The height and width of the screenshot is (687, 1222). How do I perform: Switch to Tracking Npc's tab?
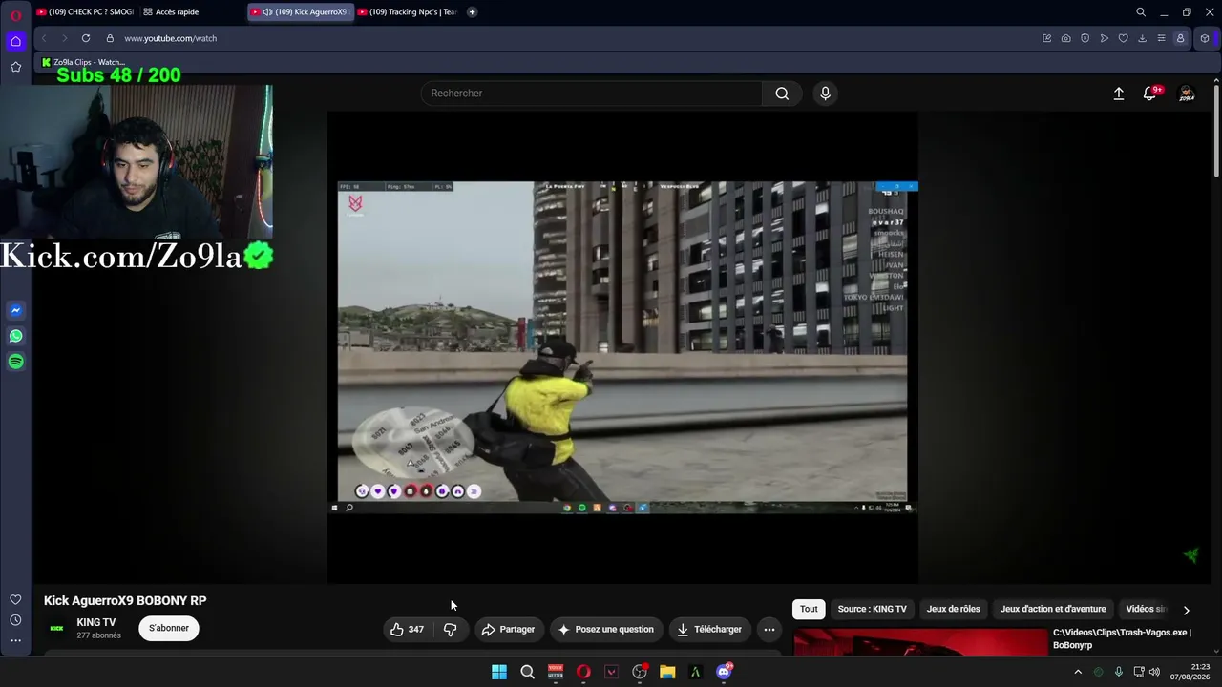[408, 12]
